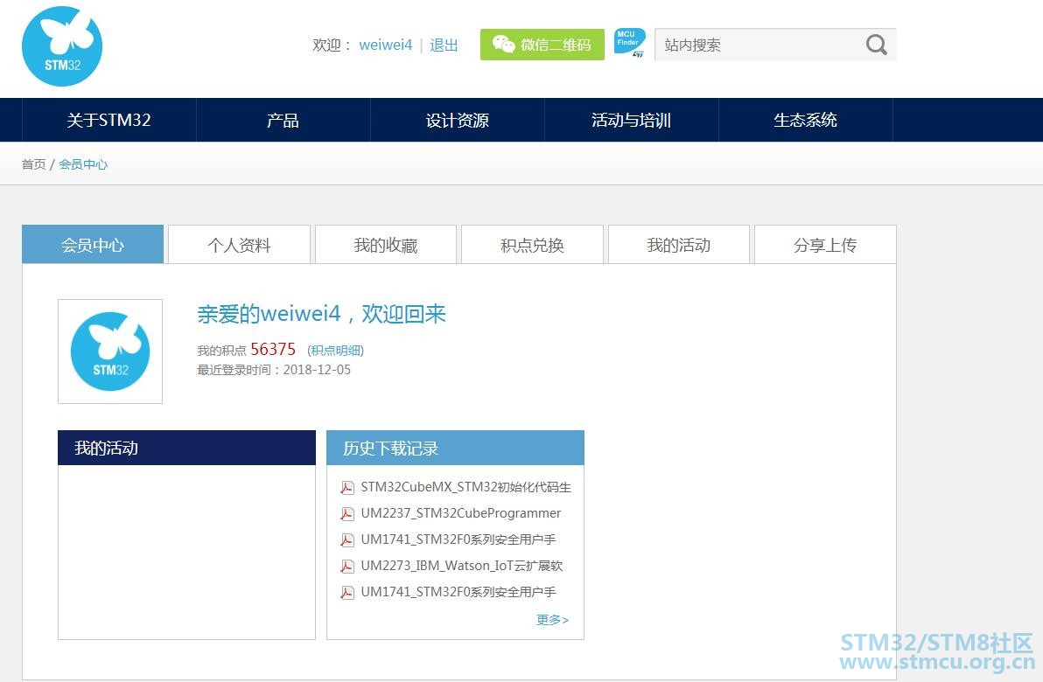The width and height of the screenshot is (1043, 682).
Task: Switch to the 积点兑换 tab
Action: click(x=532, y=245)
